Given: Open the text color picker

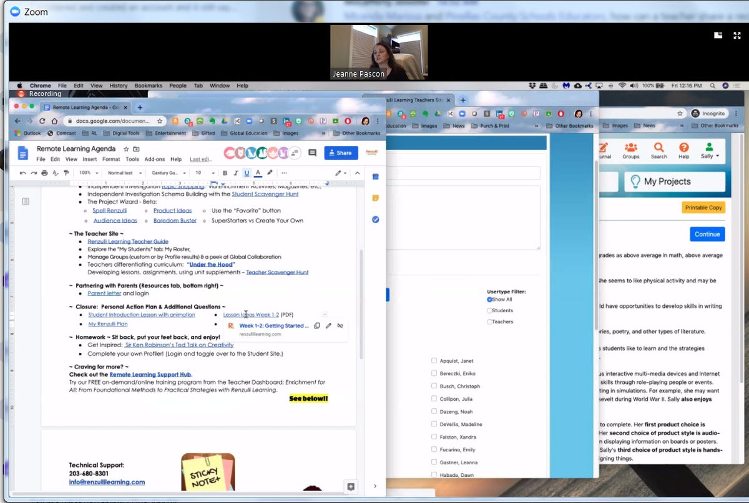Looking at the screenshot, I should [258, 173].
